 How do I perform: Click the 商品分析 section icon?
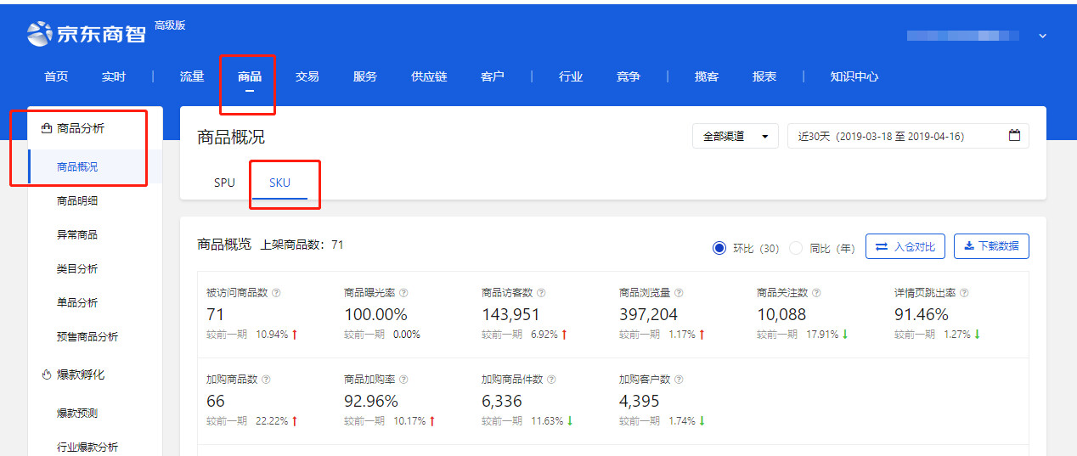click(47, 128)
